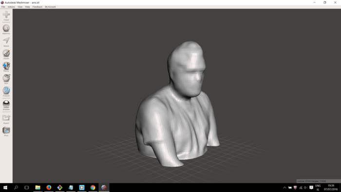Open the blue square taskbar app
This screenshot has width=341, height=192.
[x=82, y=188]
